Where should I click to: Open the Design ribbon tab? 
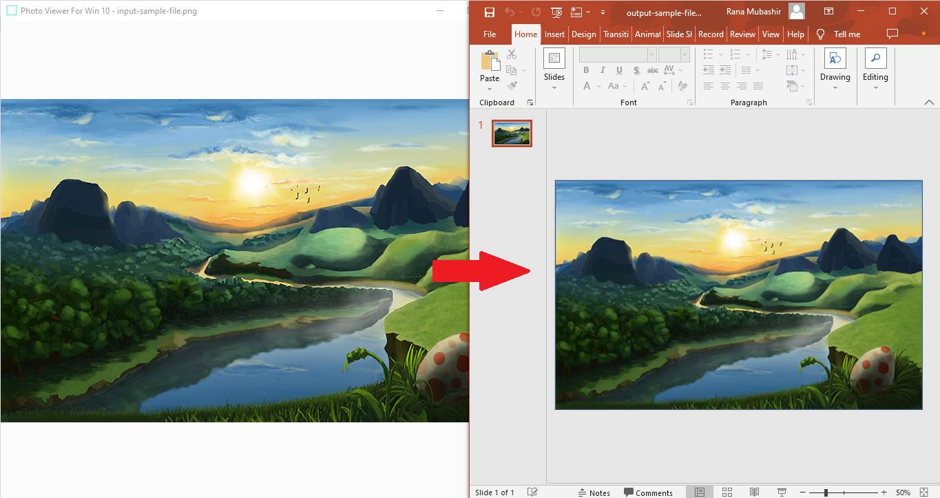tap(583, 34)
